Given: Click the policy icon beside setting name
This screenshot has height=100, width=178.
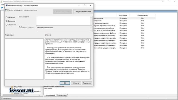Looking at the screenshot, I should click(x=6, y=10).
